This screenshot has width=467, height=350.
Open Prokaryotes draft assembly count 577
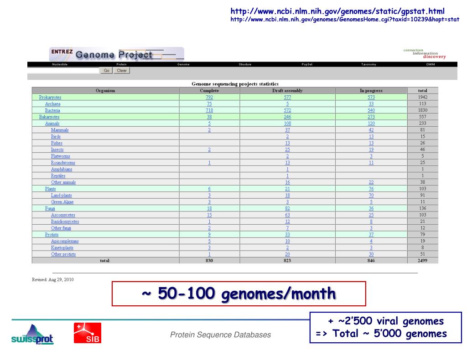[x=287, y=98]
